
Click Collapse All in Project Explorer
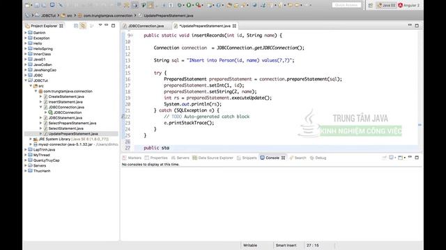76,26
